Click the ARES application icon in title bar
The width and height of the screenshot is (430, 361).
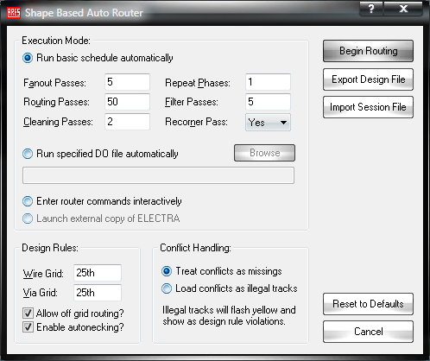tap(14, 13)
